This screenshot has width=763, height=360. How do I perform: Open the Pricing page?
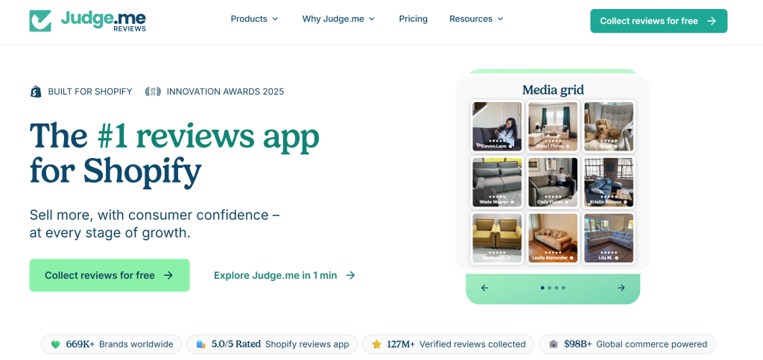point(413,19)
